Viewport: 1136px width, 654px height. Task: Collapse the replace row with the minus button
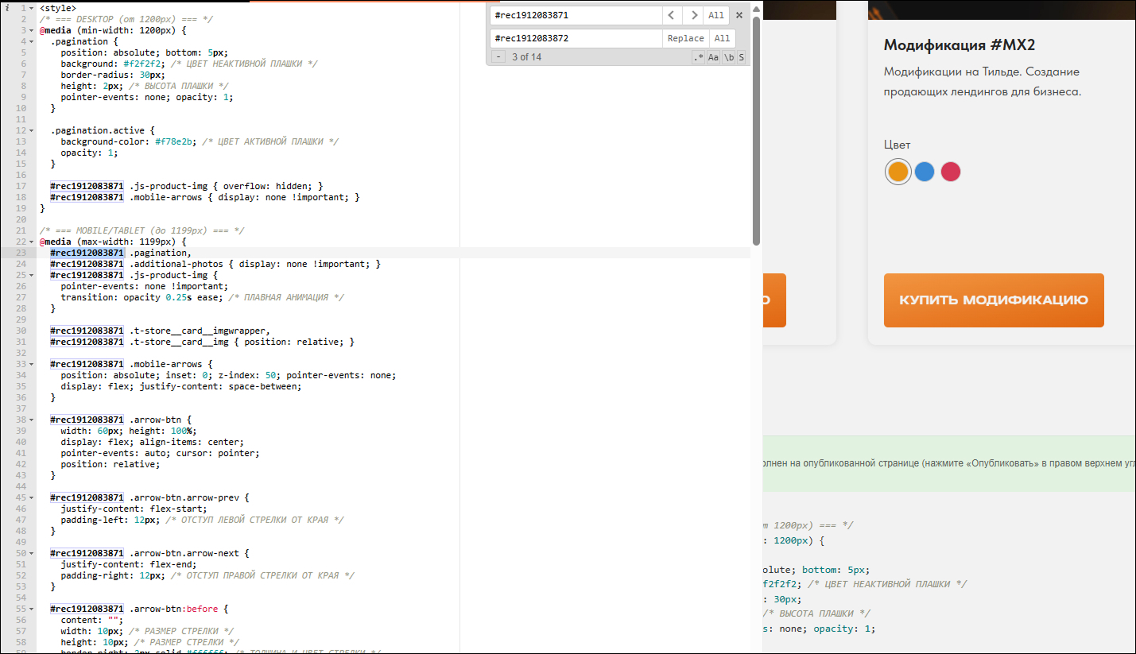coord(498,57)
